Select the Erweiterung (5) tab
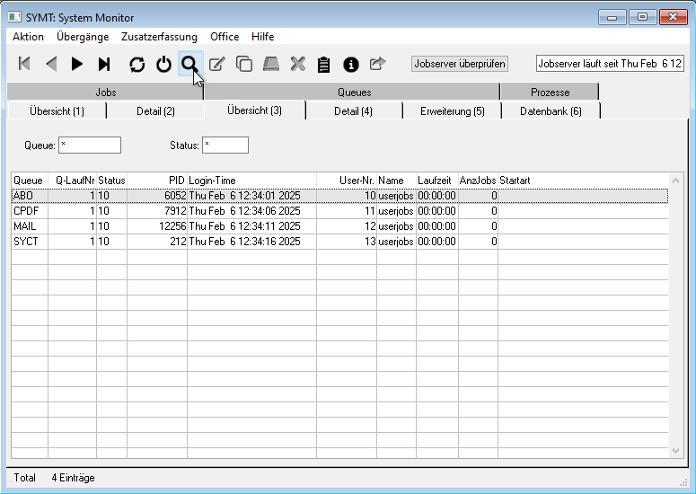696x494 pixels. [452, 110]
